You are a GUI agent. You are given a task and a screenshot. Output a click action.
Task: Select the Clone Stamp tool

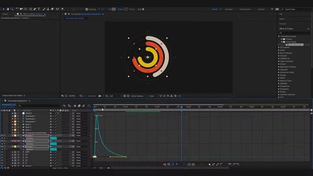tap(48, 9)
